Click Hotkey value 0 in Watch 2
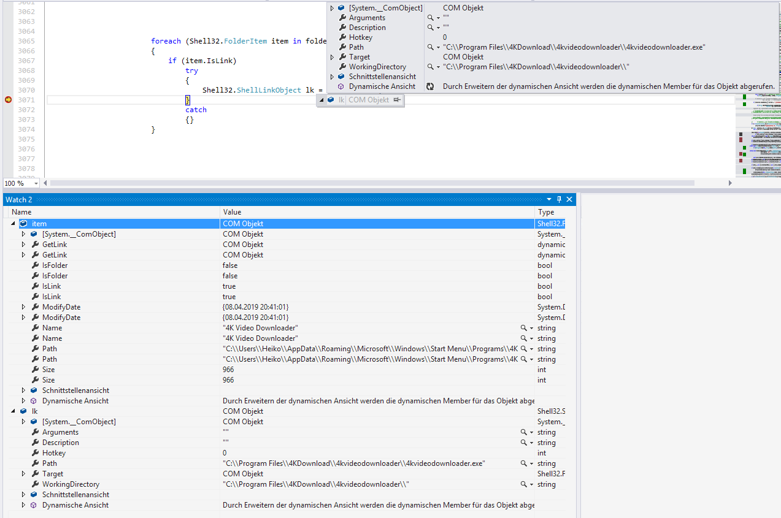 point(225,453)
